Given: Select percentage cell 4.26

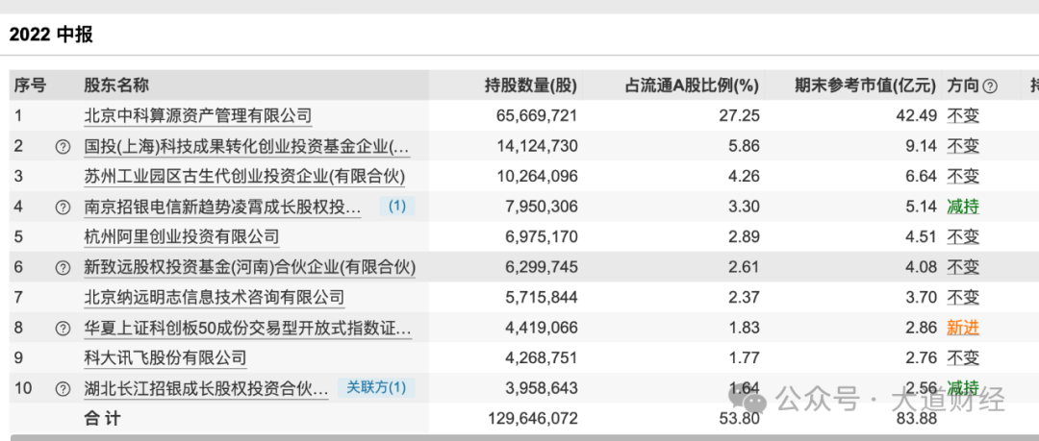Looking at the screenshot, I should [x=744, y=177].
